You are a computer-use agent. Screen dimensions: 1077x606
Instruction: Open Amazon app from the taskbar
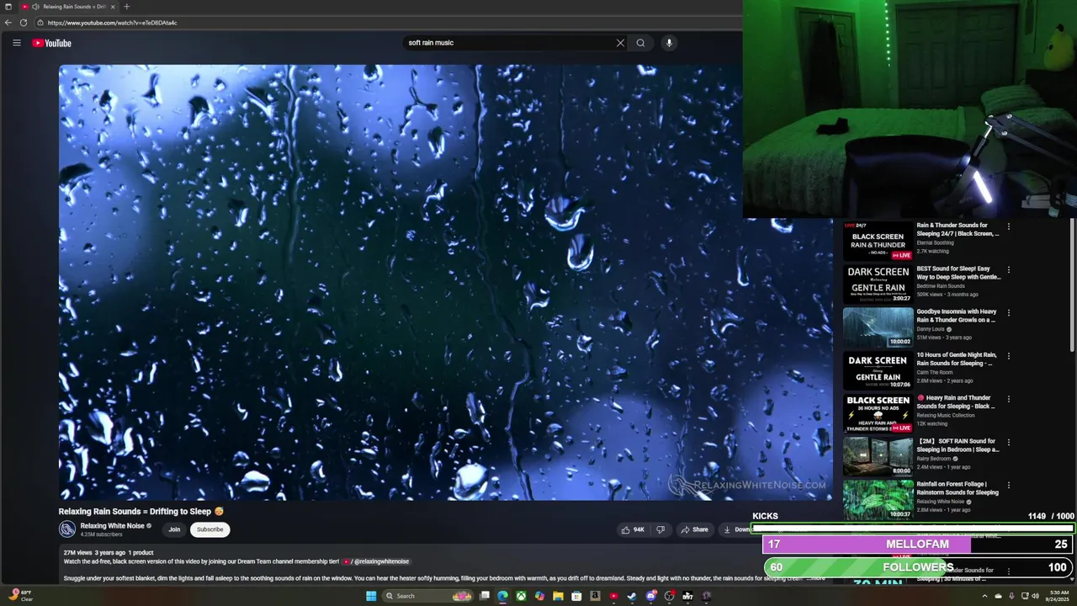pos(595,596)
